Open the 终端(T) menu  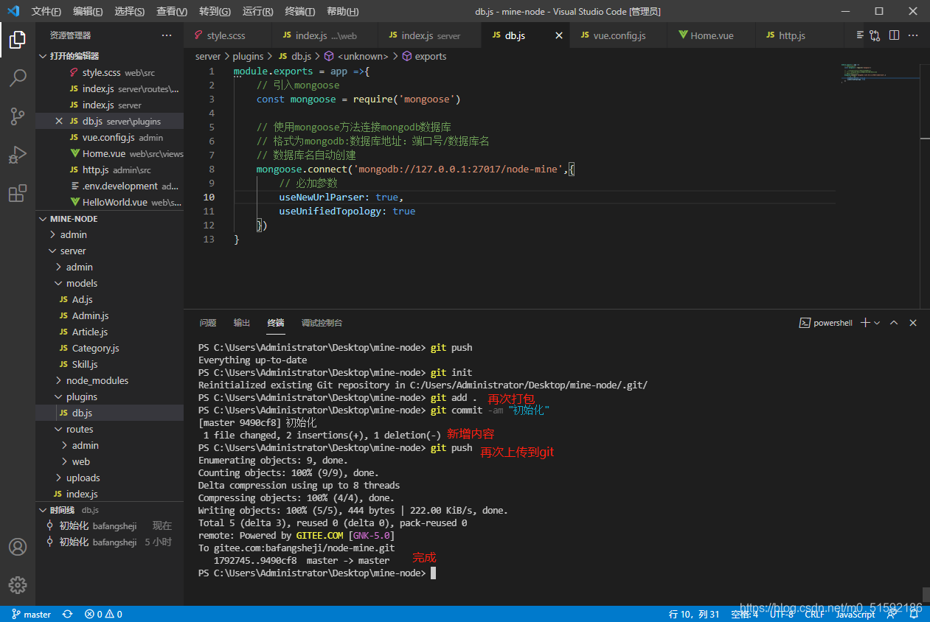299,11
